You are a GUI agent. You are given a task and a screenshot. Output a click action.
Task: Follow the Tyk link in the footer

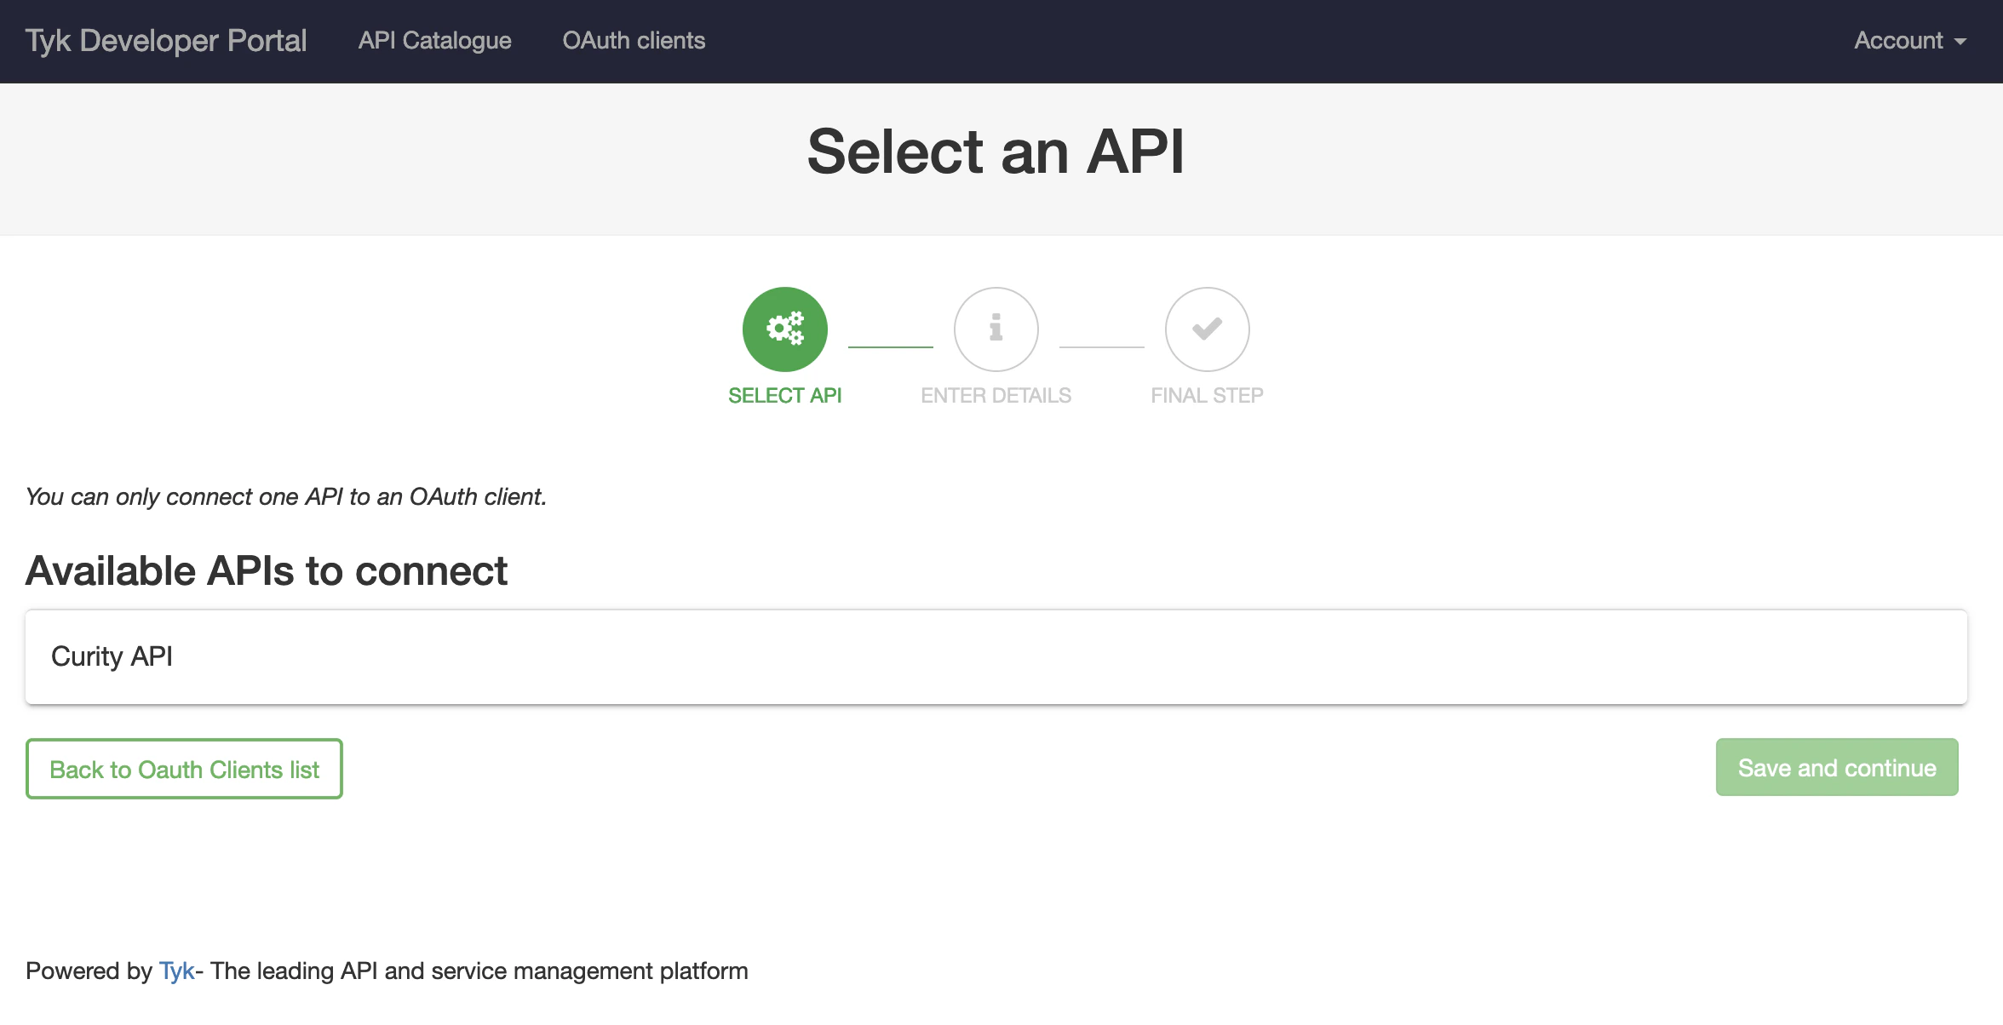click(x=175, y=971)
